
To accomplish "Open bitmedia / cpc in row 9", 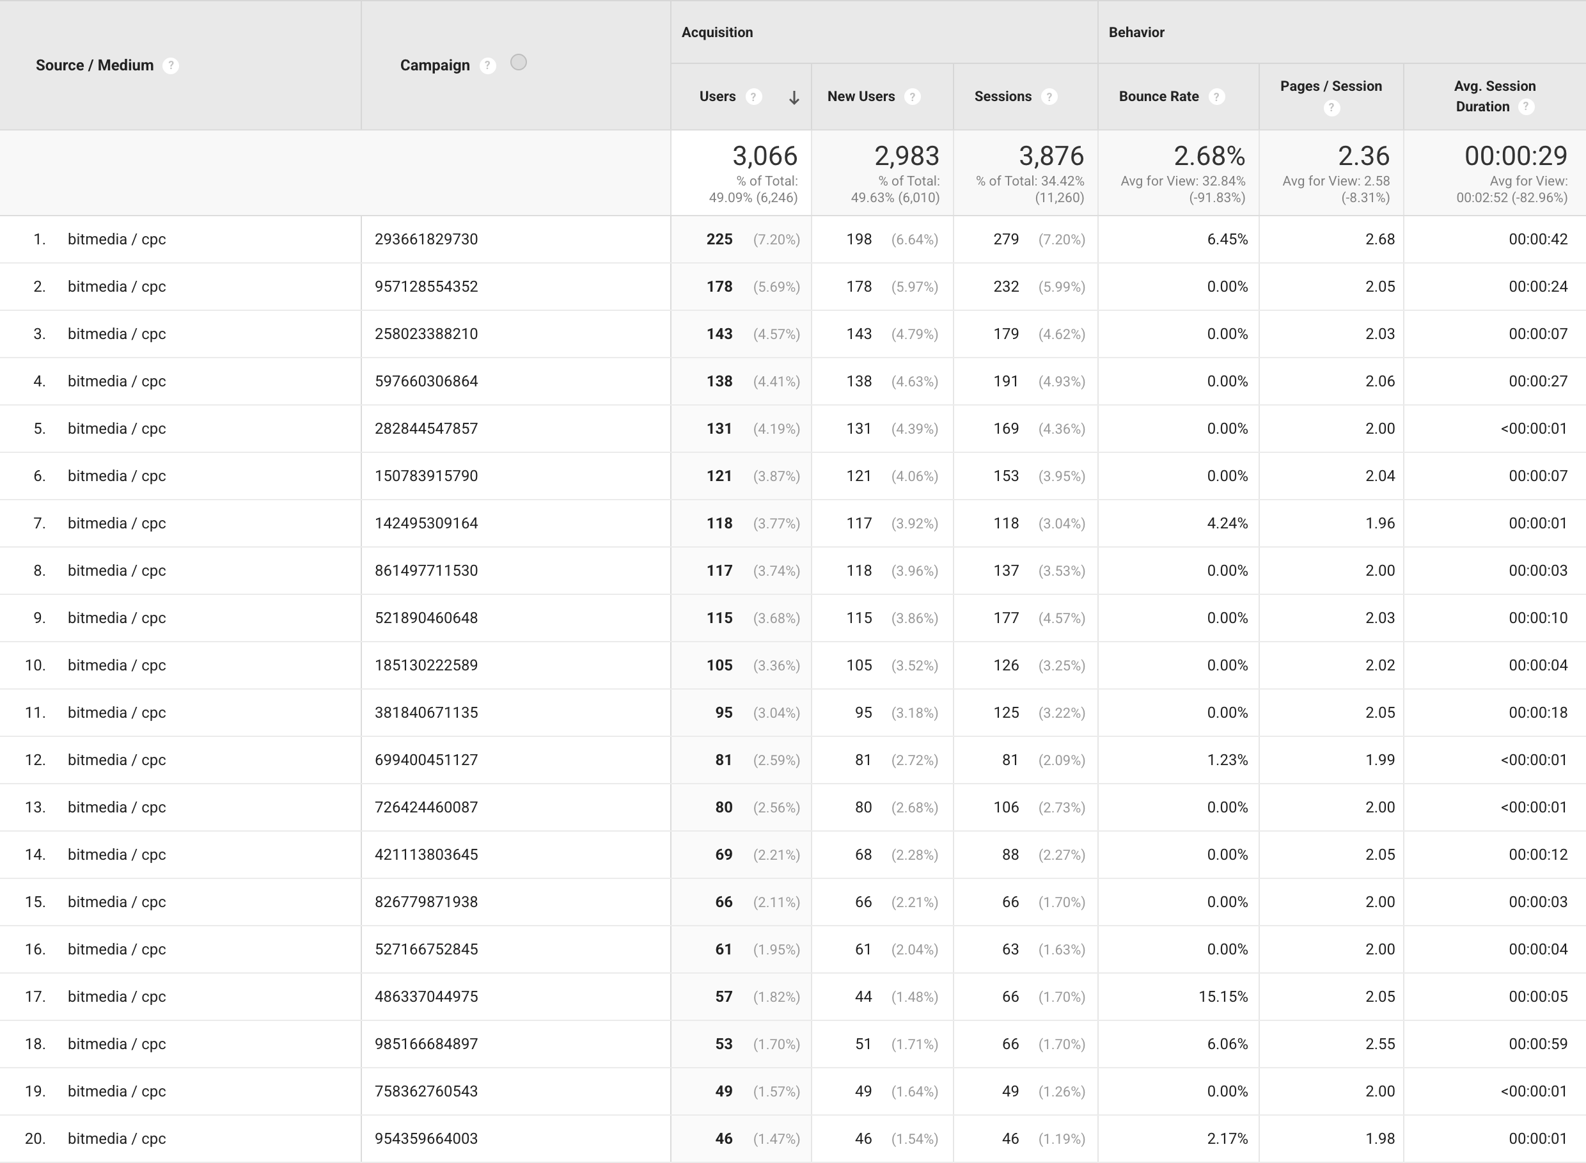I will pos(117,618).
